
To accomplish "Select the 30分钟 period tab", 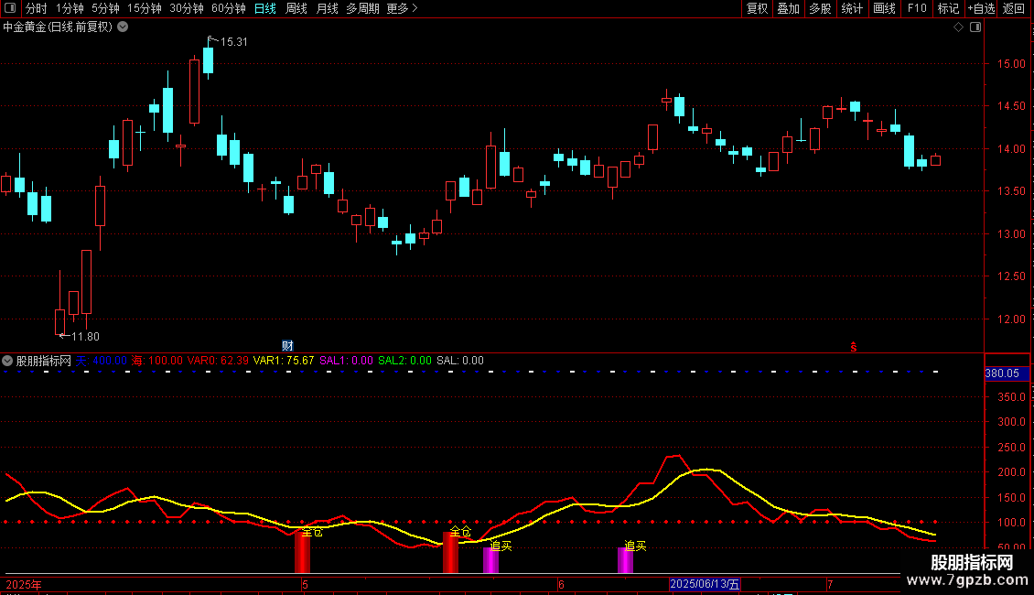I will coord(187,8).
